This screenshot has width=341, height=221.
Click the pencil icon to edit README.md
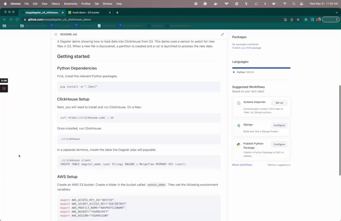pos(223,34)
